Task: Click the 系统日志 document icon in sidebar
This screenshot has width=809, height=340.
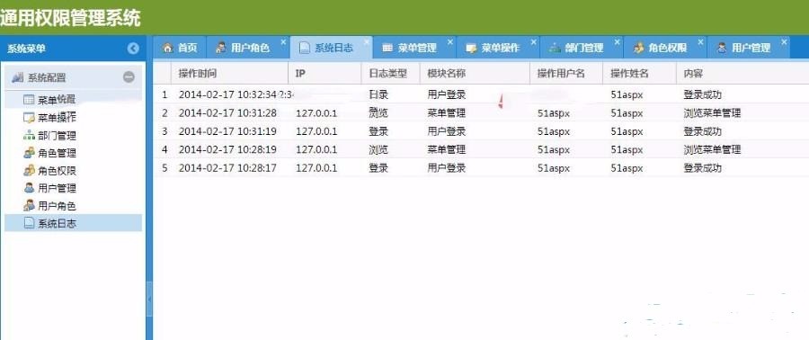Action: pyautogui.click(x=29, y=223)
